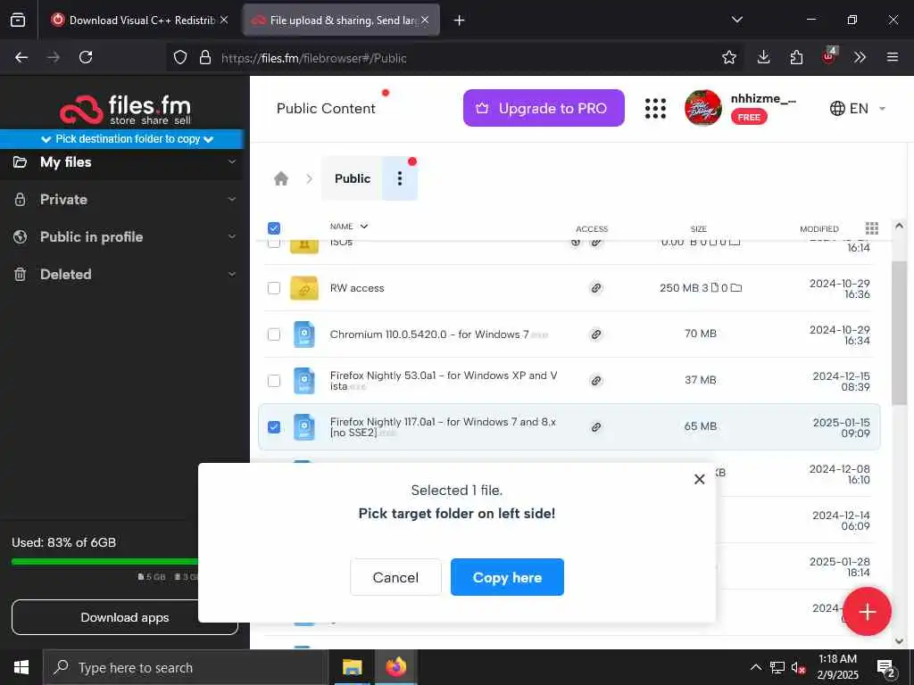The height and width of the screenshot is (685, 914).
Task: Click Download apps button
Action: [x=125, y=617]
